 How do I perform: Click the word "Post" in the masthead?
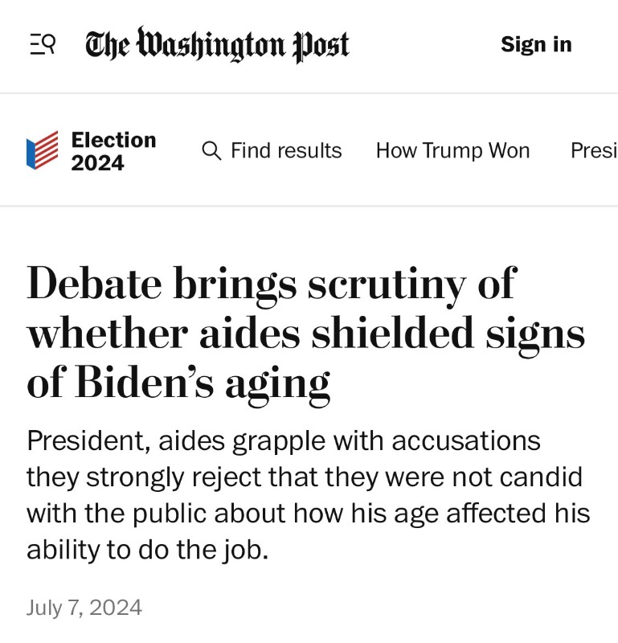320,45
